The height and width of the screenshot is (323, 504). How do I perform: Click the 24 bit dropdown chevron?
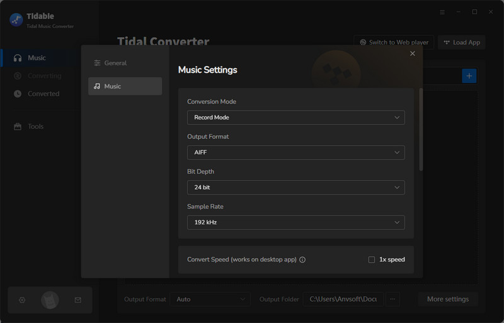[397, 187]
